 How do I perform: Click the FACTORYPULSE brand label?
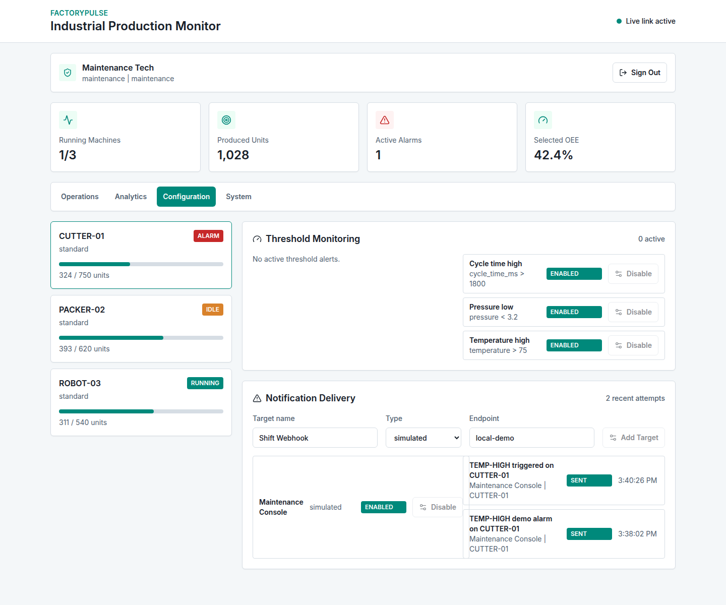tap(79, 13)
